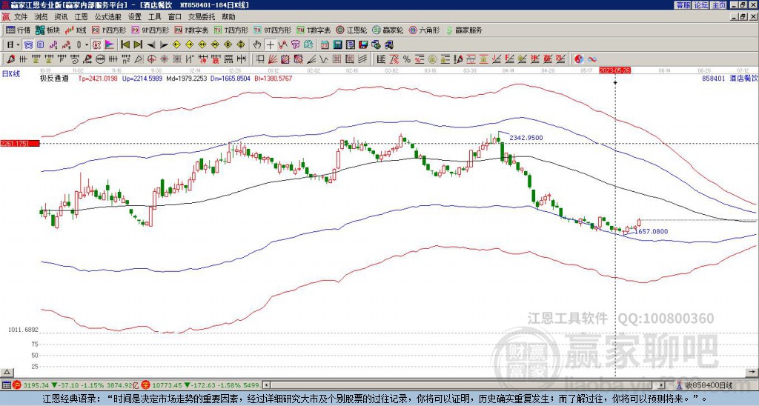This screenshot has height=406, width=759.
Task: Open the 9T四方形 tool
Action: pyautogui.click(x=273, y=30)
